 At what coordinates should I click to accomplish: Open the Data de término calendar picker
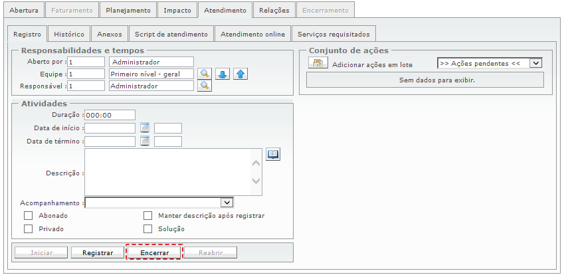pyautogui.click(x=145, y=141)
